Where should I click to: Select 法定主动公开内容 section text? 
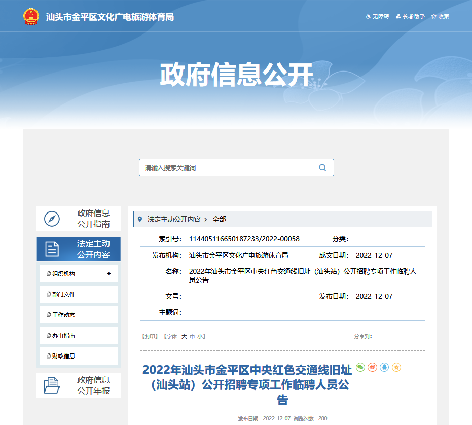click(x=93, y=249)
